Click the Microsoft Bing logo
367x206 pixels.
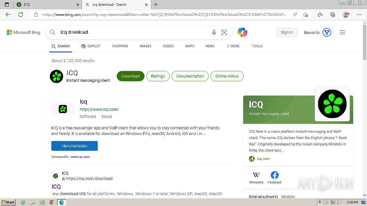tap(24, 32)
